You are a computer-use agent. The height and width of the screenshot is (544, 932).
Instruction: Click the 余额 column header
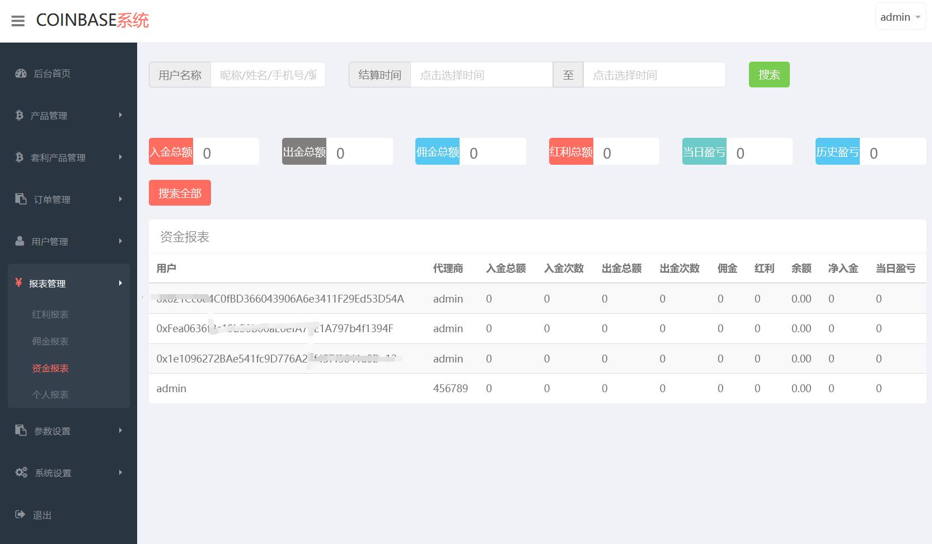point(801,268)
